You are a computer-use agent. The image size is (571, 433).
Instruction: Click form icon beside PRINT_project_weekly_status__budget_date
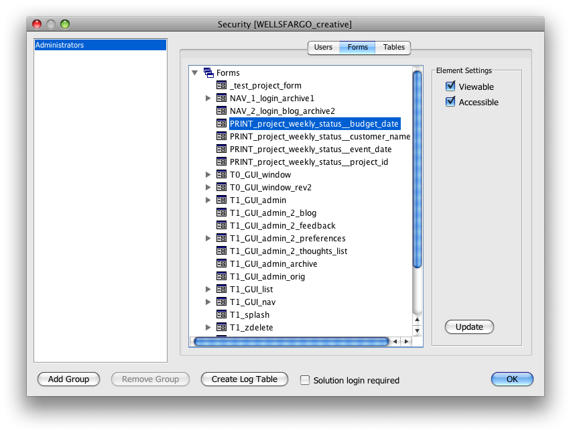tap(221, 123)
